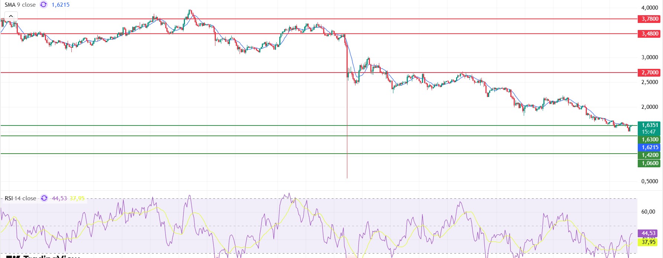Select the red 3,4800 resistance price label

pyautogui.click(x=649, y=34)
